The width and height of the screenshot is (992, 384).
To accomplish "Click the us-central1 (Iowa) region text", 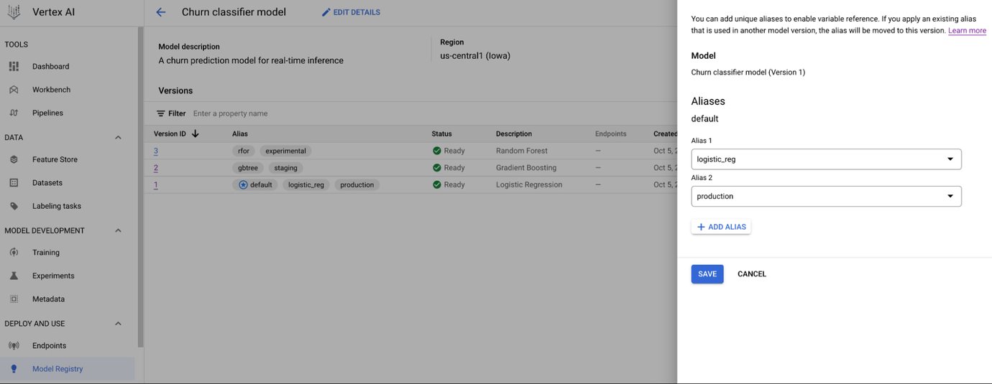I will point(475,55).
